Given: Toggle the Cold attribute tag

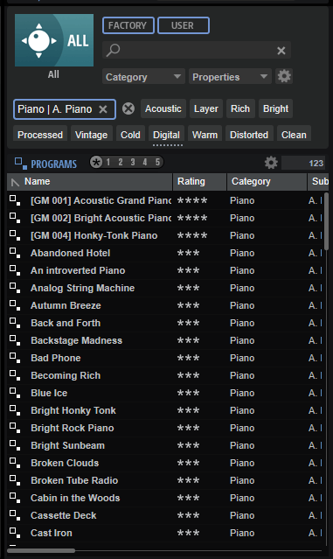Looking at the screenshot, I should pos(130,134).
